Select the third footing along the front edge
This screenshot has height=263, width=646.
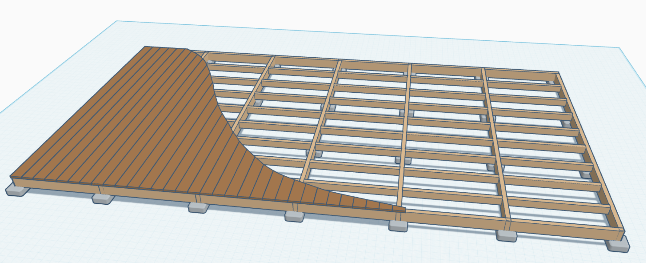[198, 208]
